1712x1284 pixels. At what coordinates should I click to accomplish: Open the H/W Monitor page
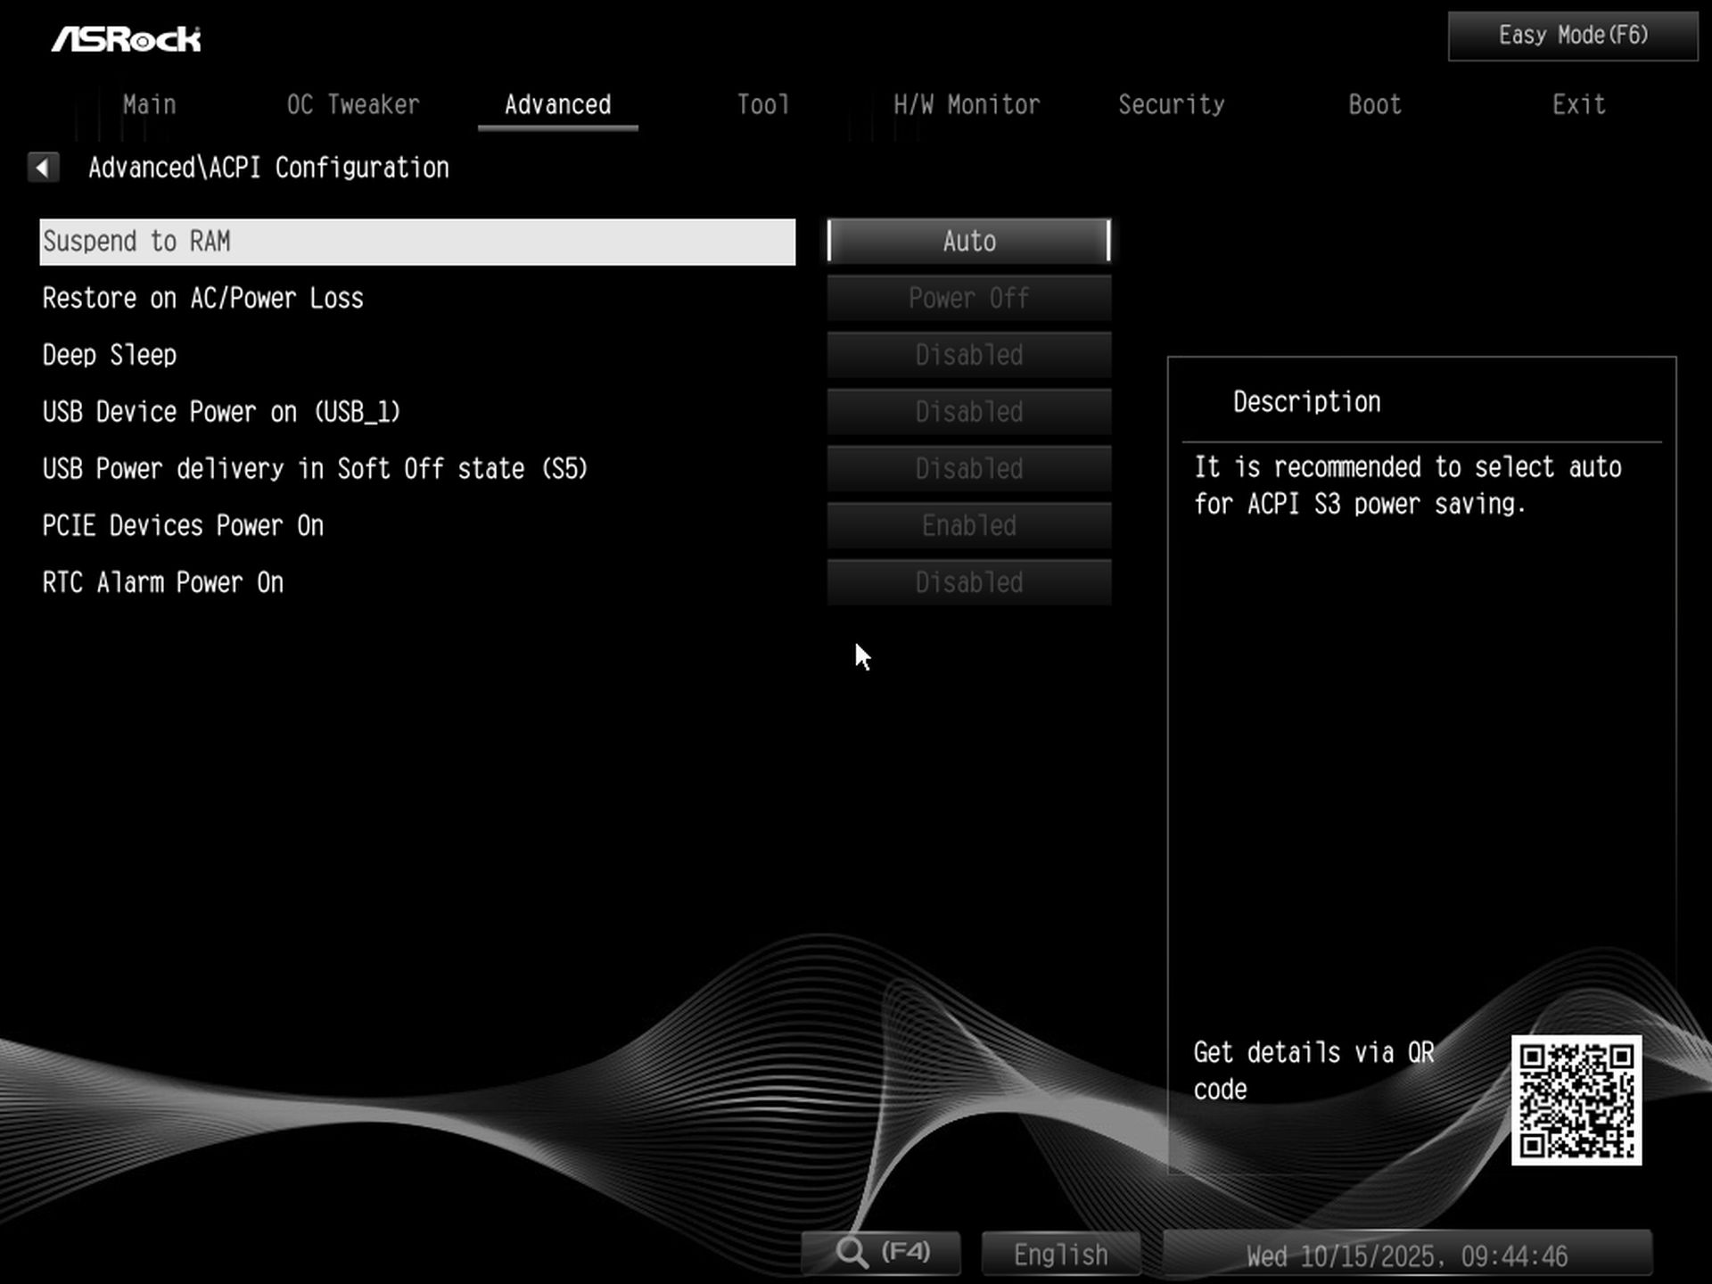click(967, 104)
